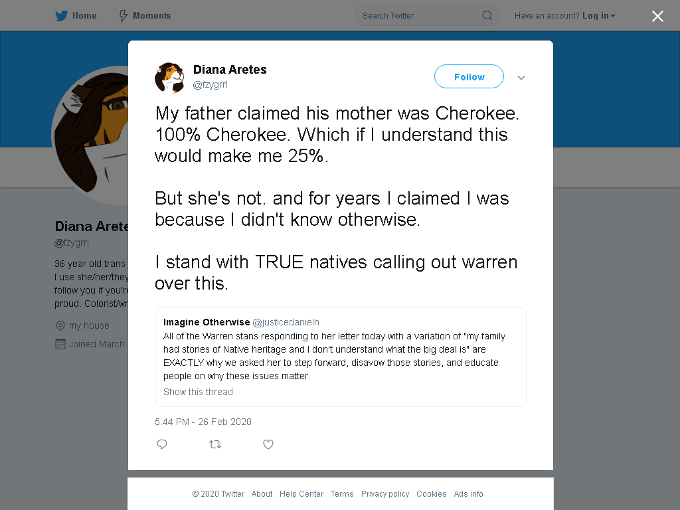Viewport: 680px width, 510px height.
Task: Follow Diana Aretes
Action: tap(469, 77)
